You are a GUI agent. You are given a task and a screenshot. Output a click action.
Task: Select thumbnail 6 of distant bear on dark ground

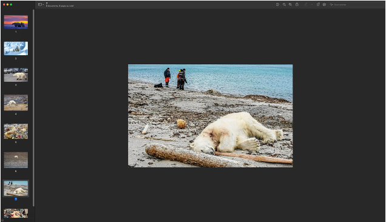pyautogui.click(x=16, y=160)
